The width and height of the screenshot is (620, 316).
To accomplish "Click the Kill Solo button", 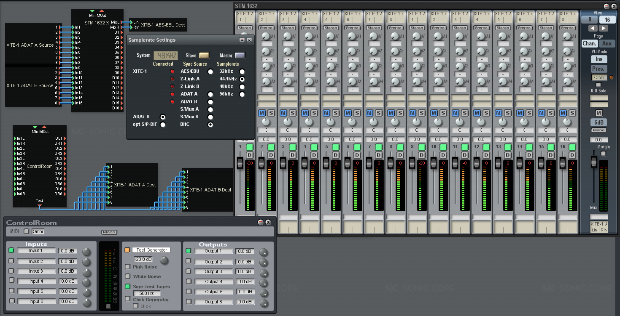I will (x=599, y=86).
